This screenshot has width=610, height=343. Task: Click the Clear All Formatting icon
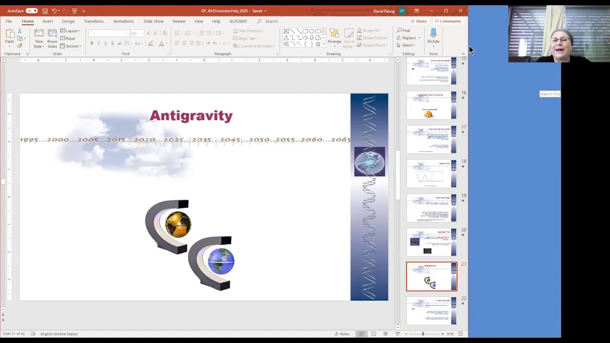165,33
